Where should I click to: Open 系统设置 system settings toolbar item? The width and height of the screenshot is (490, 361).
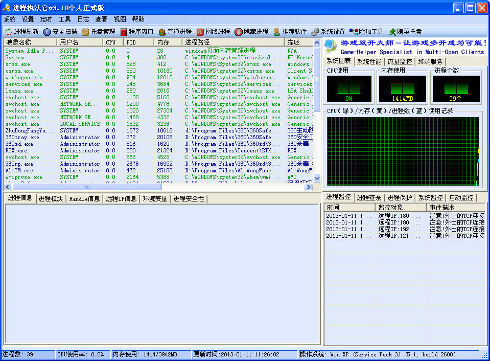329,32
